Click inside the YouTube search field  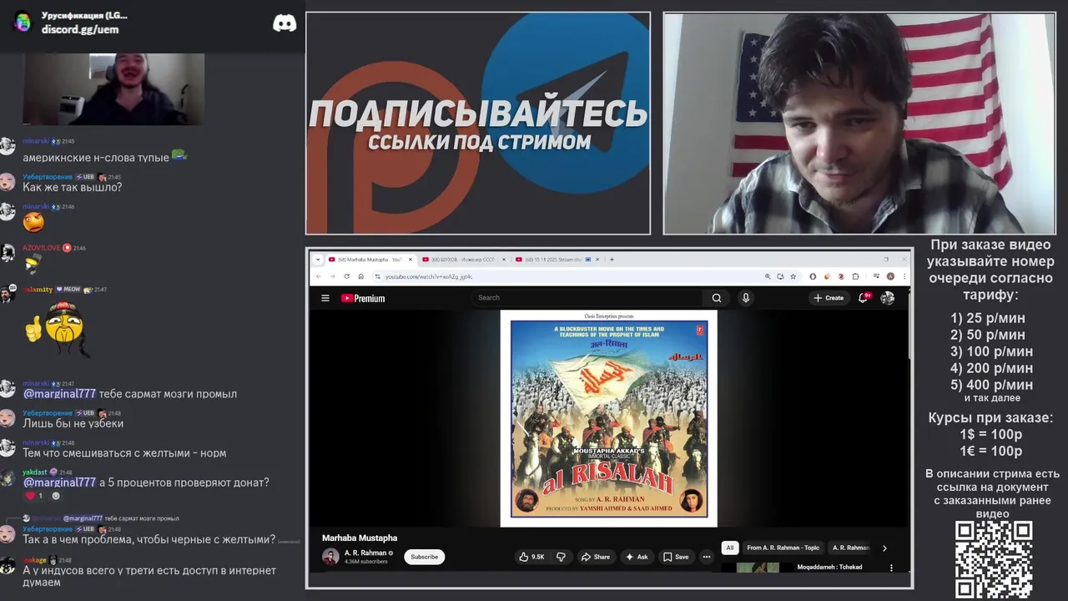[x=588, y=298]
